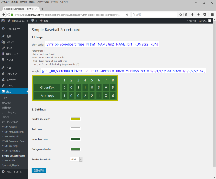
Task: Open the Pocket icon
Action: pos(205,15)
